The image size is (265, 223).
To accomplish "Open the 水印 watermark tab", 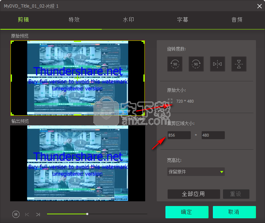I will 129,20.
